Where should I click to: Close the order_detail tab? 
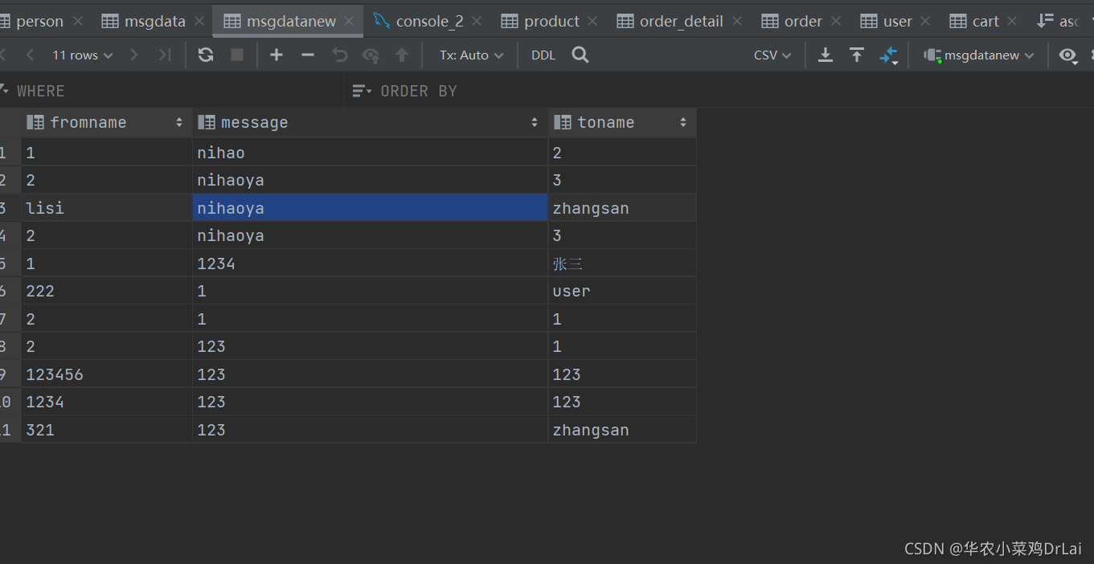737,22
